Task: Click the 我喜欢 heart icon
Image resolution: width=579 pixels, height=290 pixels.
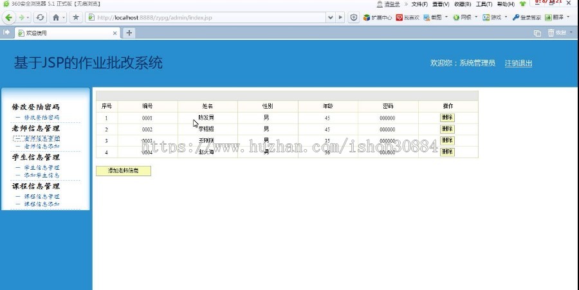Action: tap(408, 17)
